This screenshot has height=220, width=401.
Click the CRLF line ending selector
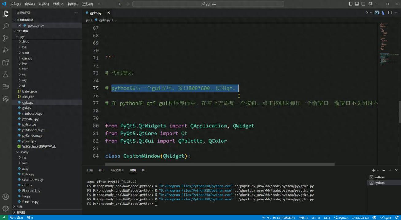coord(327,218)
